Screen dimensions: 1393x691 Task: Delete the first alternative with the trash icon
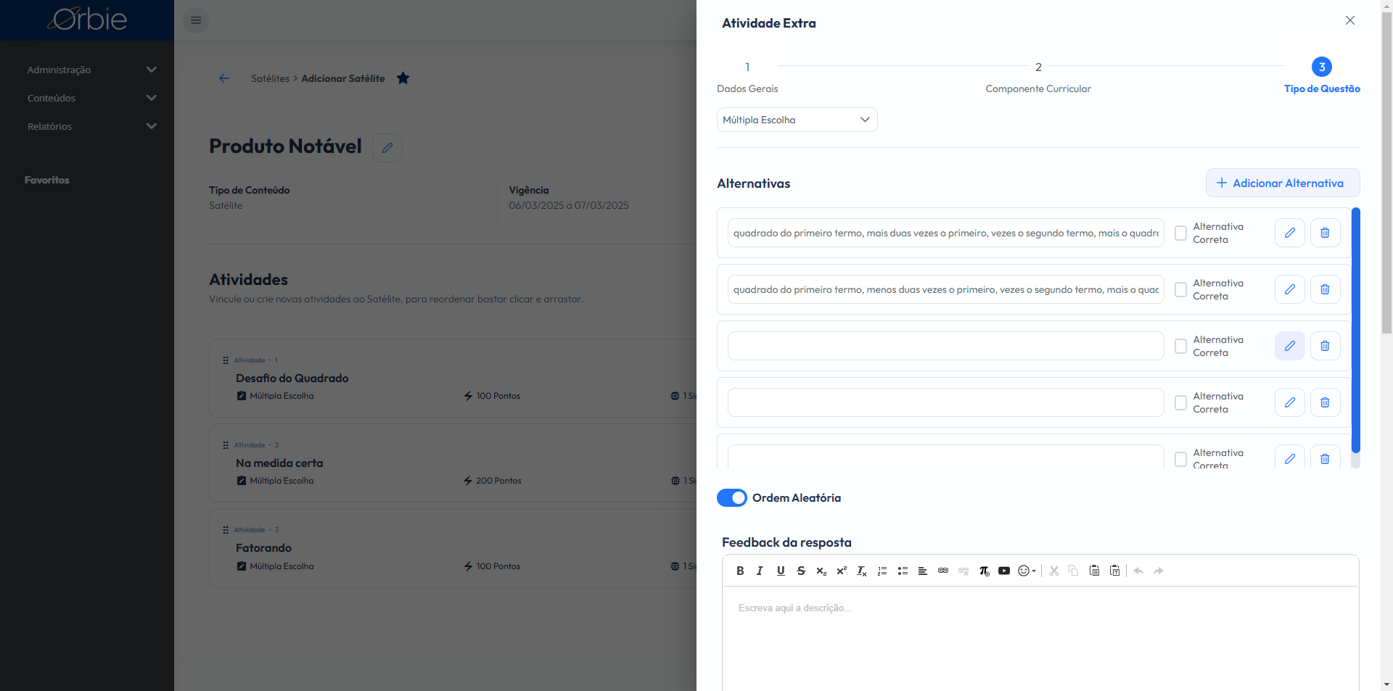click(x=1325, y=233)
